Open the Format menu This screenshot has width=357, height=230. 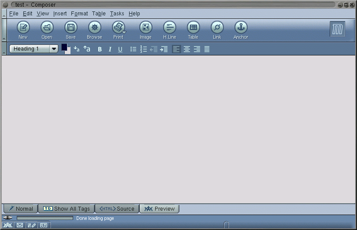pos(79,14)
